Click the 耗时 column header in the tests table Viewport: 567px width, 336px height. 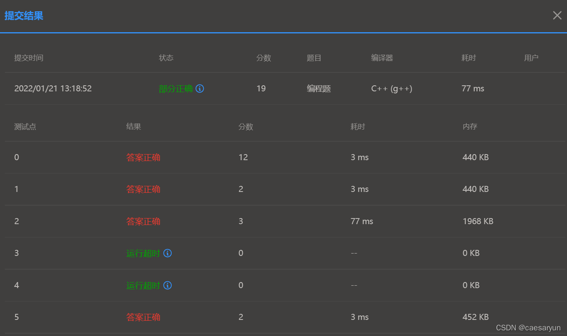point(358,126)
